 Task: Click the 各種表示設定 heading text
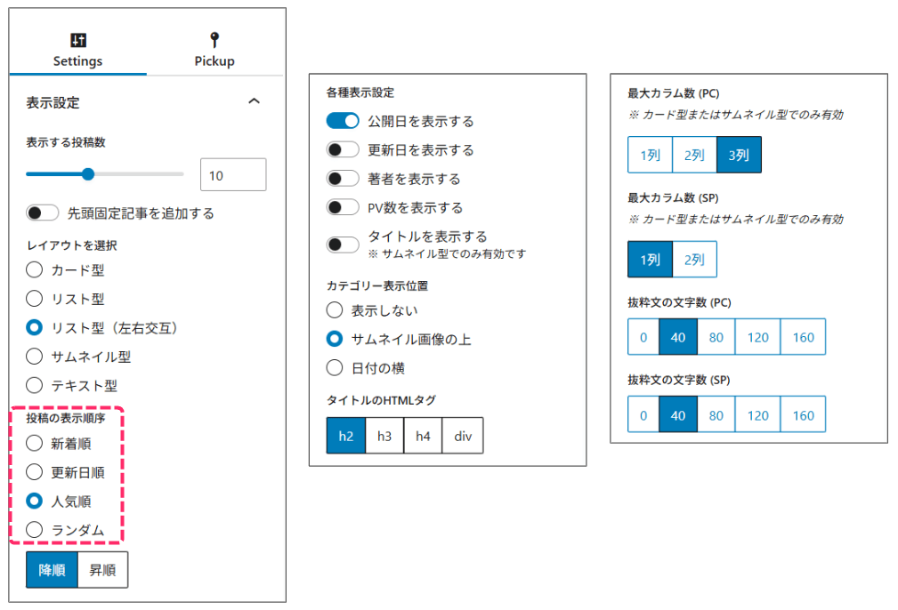tap(360, 92)
